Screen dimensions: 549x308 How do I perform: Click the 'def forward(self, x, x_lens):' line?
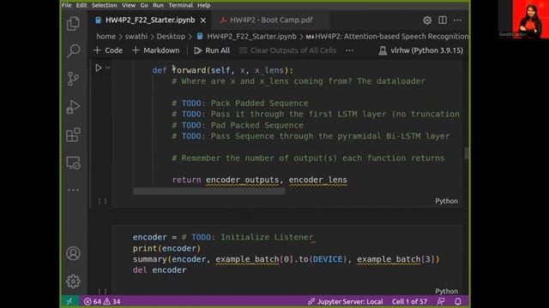pyautogui.click(x=222, y=70)
